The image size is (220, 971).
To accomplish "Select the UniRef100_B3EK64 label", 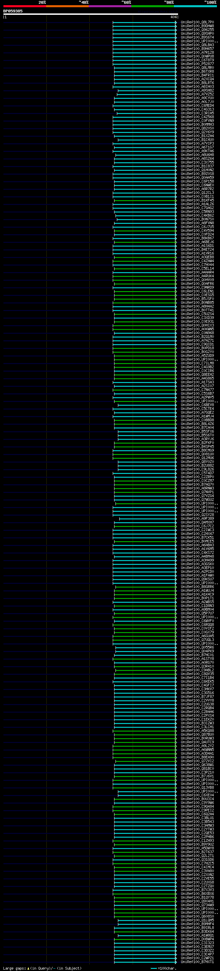I will (x=197, y=931).
